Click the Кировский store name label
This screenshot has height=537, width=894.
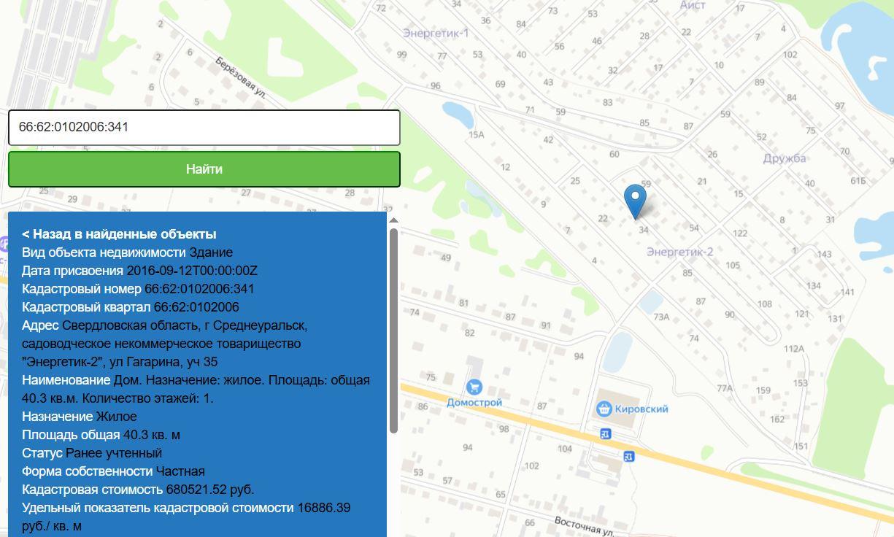[642, 409]
